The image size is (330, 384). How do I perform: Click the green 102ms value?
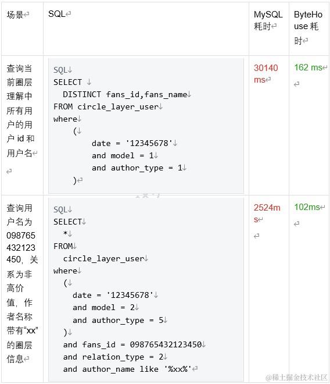pyautogui.click(x=307, y=207)
